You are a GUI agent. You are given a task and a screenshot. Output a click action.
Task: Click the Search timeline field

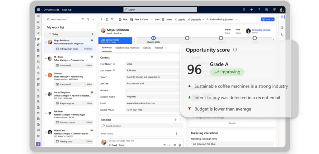(x=142, y=126)
